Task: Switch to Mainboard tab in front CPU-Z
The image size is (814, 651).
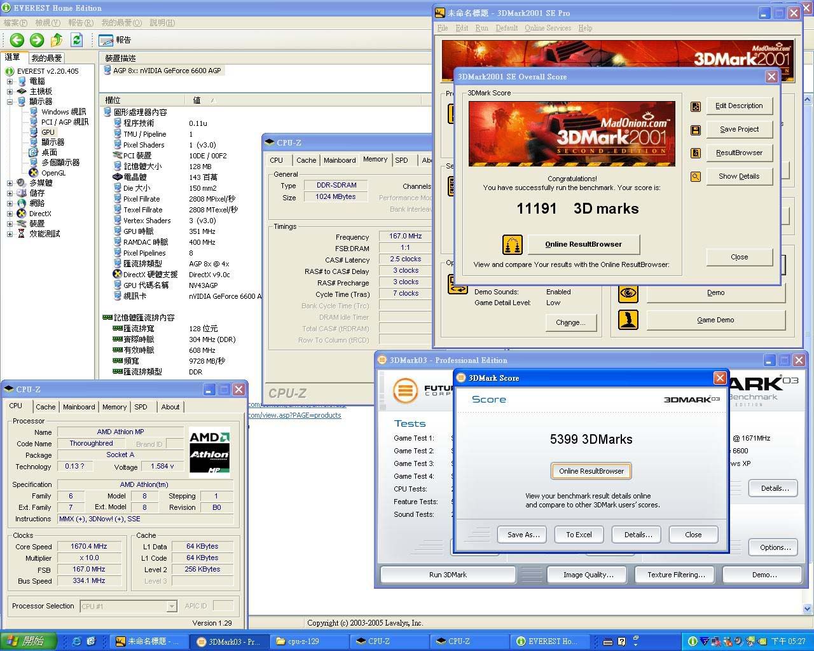Action: tap(79, 407)
